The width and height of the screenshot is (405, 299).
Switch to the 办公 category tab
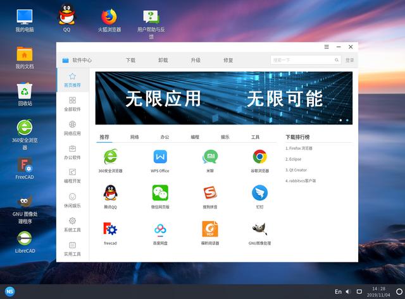tap(165, 137)
